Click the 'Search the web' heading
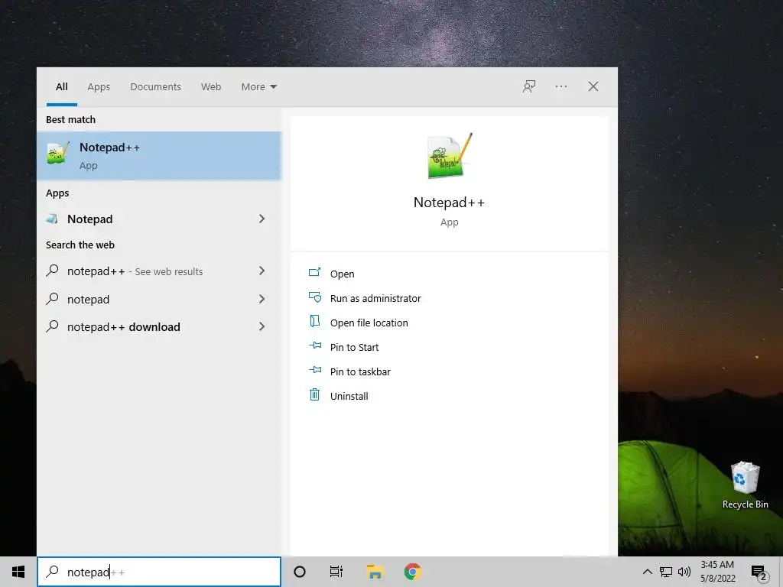This screenshot has height=587, width=783. coord(80,245)
